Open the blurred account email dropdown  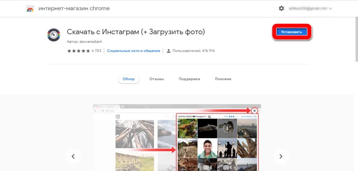coord(310,8)
